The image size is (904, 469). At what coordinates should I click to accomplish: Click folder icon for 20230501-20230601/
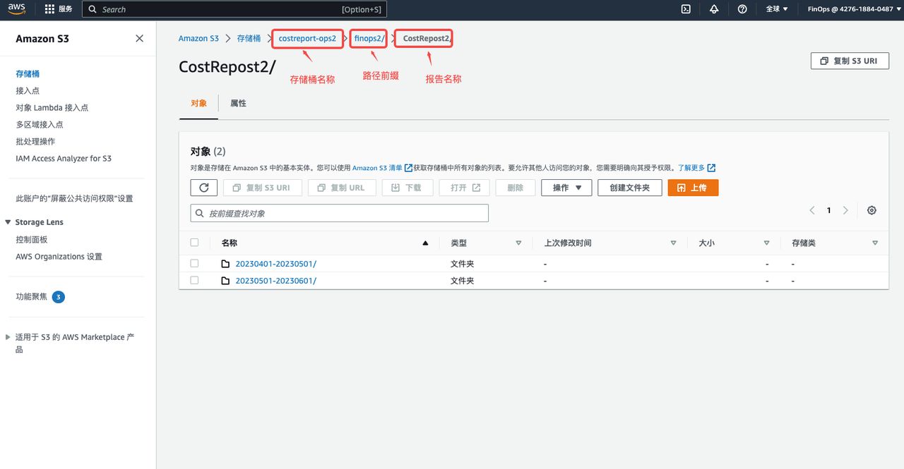tap(226, 281)
